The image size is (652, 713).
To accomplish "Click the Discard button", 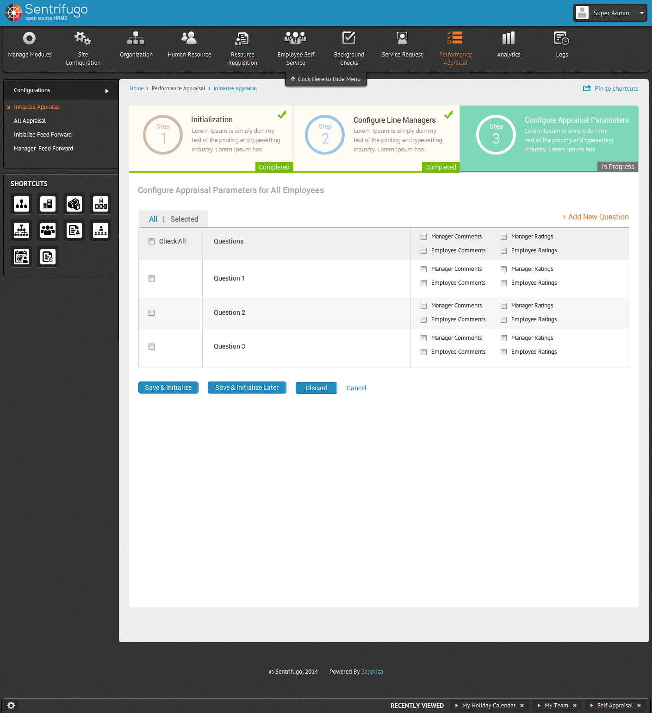I will coord(317,388).
